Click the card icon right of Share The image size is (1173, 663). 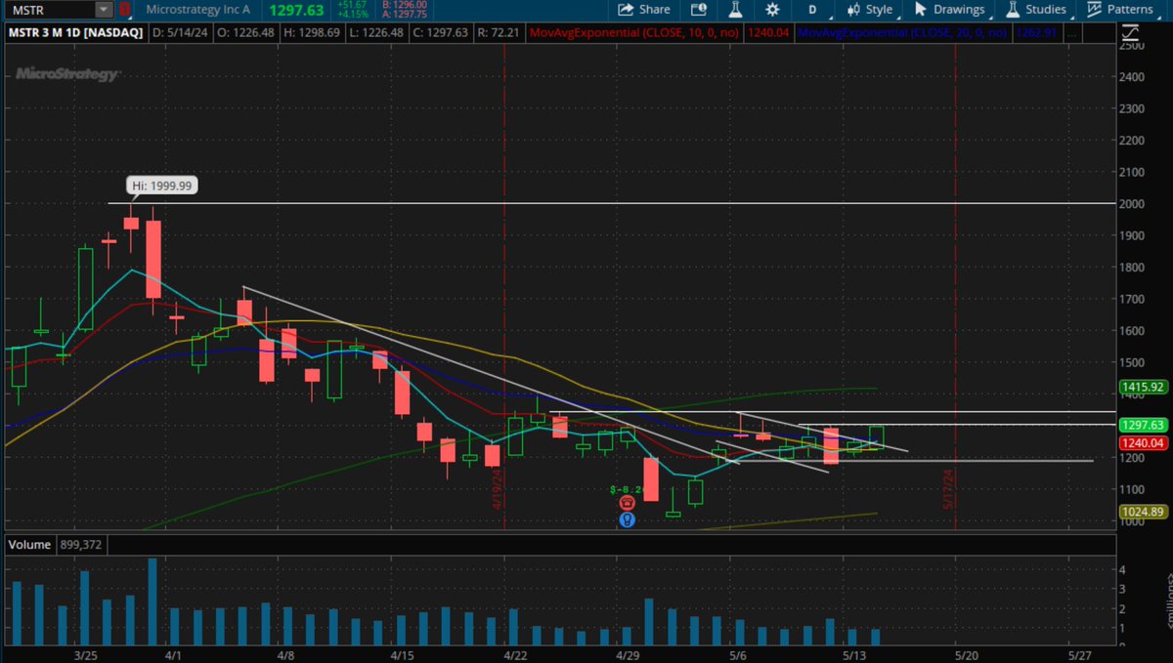(x=698, y=10)
